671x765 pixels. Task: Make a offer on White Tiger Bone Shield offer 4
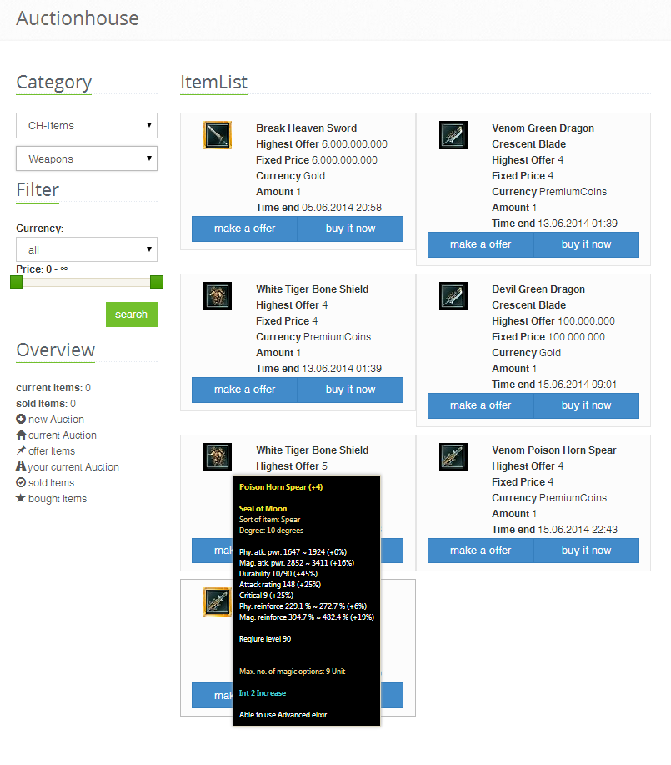click(x=245, y=390)
